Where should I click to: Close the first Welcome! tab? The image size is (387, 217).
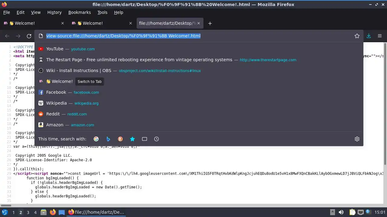[x=63, y=23]
